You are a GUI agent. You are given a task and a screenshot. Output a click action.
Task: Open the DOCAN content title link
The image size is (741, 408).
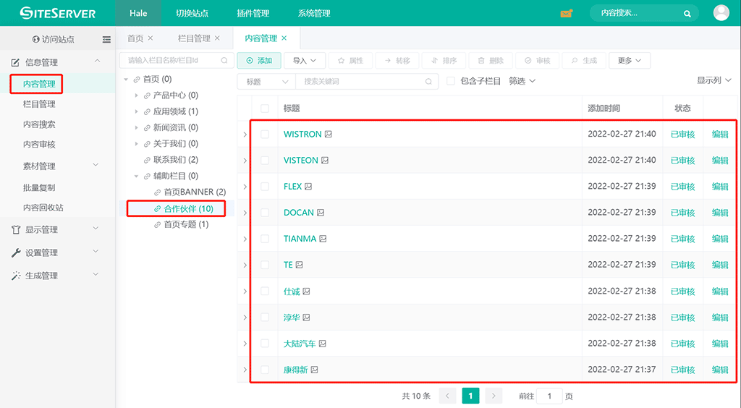pyautogui.click(x=299, y=213)
